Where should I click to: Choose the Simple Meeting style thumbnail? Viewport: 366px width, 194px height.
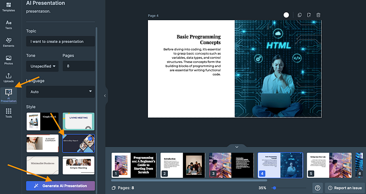pyautogui.click(x=79, y=165)
